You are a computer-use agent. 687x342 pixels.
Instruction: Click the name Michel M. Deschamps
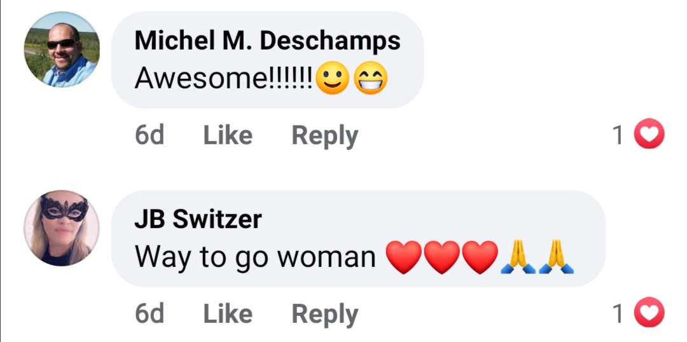point(267,41)
